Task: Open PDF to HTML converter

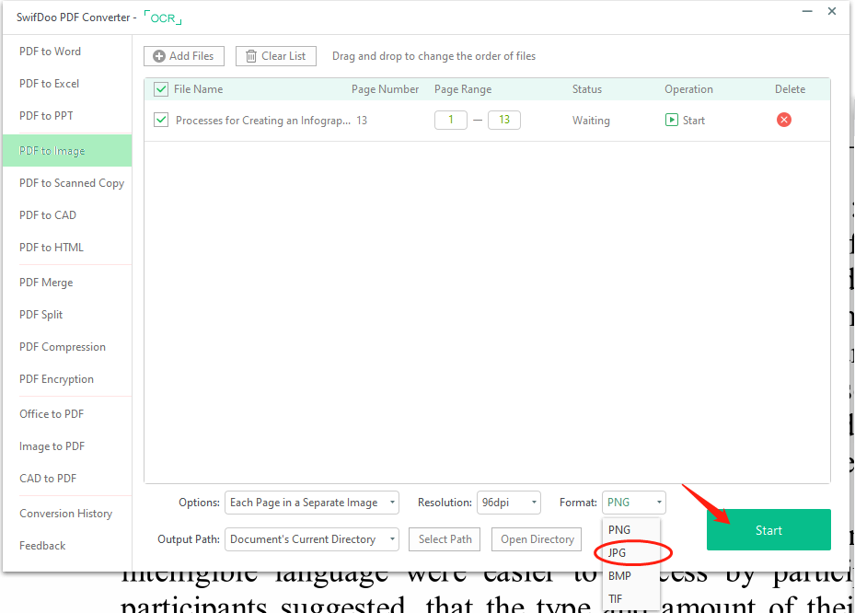Action: [52, 248]
